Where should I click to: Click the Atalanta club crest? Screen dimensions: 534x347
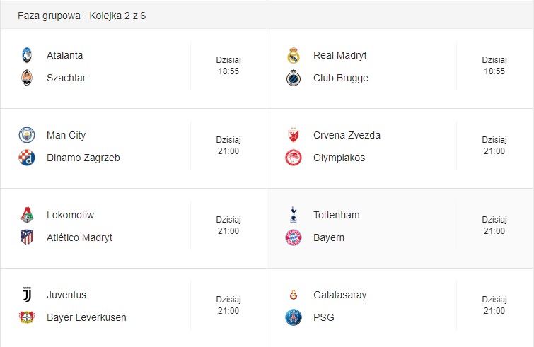[27, 55]
